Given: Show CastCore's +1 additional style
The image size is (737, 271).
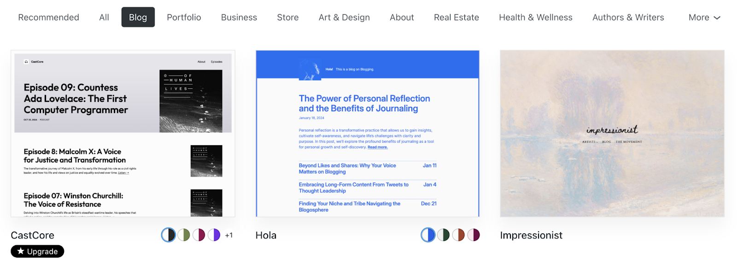Looking at the screenshot, I should pyautogui.click(x=229, y=235).
